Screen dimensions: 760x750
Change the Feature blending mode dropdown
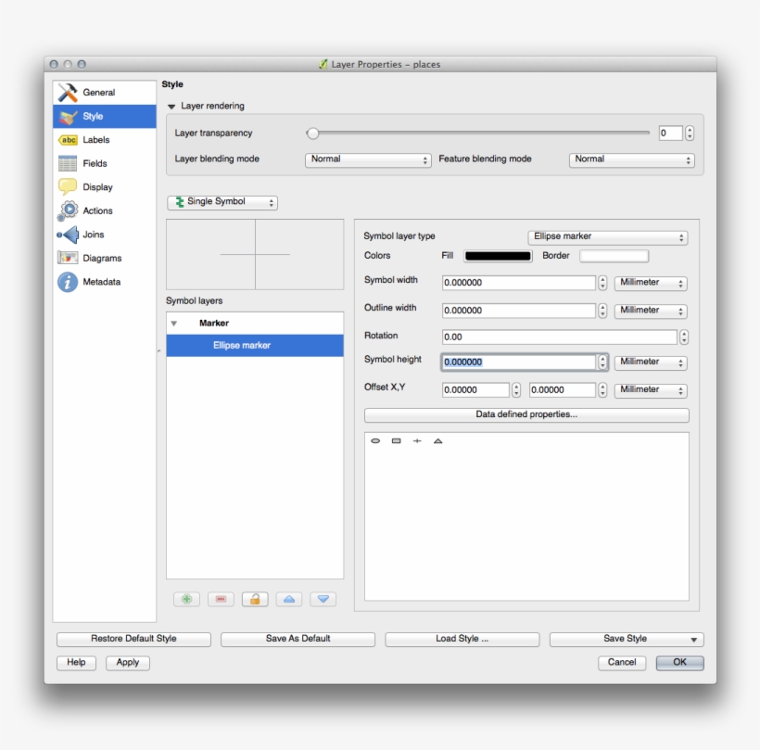click(631, 159)
